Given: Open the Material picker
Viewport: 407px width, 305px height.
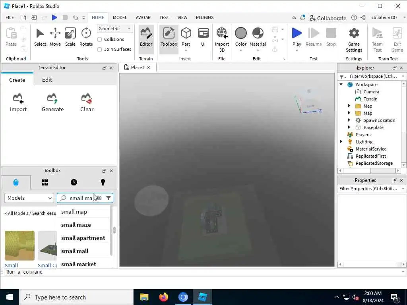Looking at the screenshot, I should (258, 37).
